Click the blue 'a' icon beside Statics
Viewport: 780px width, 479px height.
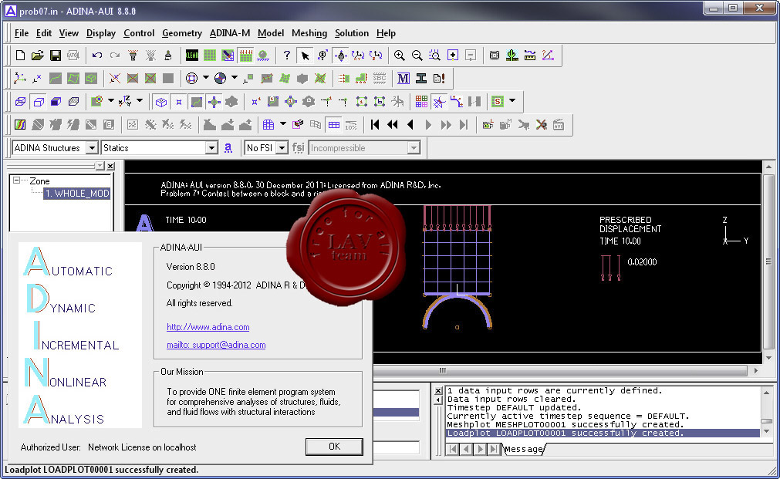coord(228,148)
